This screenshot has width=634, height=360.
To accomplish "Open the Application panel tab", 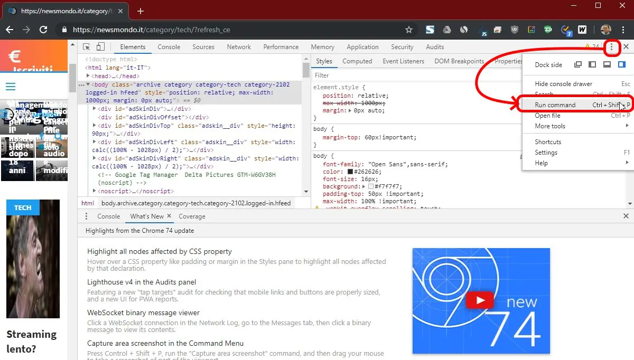I will [363, 47].
